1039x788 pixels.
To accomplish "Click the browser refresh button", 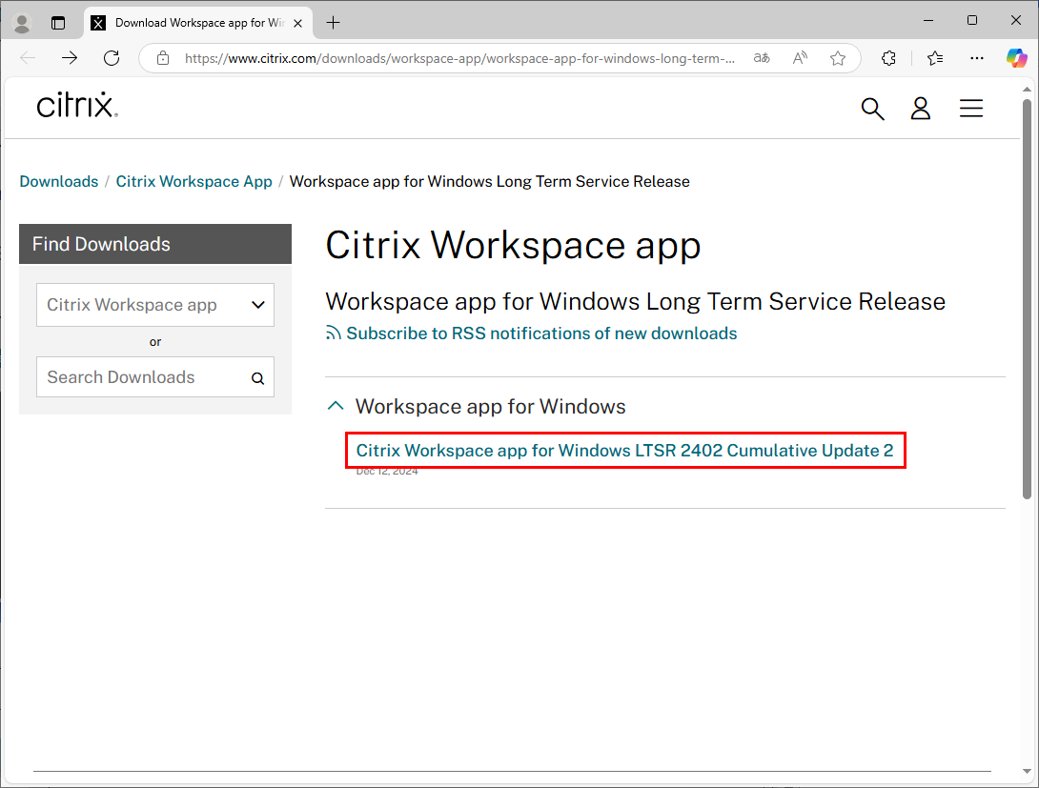I will point(112,58).
